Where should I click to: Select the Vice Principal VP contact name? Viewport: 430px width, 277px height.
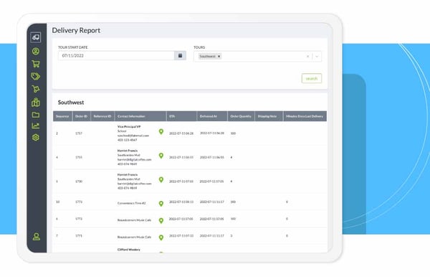[x=129, y=126]
